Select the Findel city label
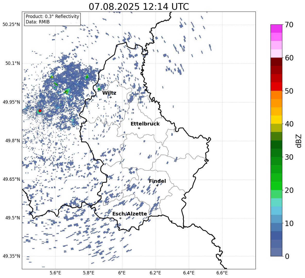 tap(157, 181)
